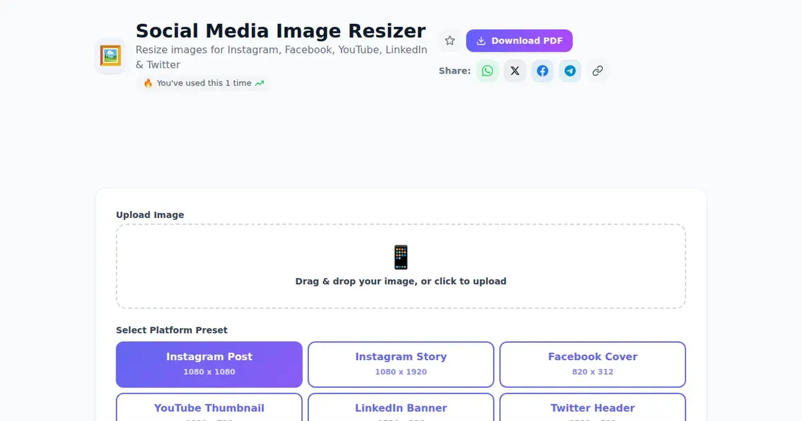Click the "You've used this 1 time" badge

(203, 84)
